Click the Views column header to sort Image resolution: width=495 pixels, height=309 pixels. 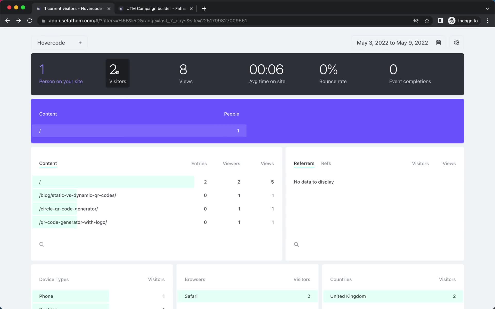point(267,164)
